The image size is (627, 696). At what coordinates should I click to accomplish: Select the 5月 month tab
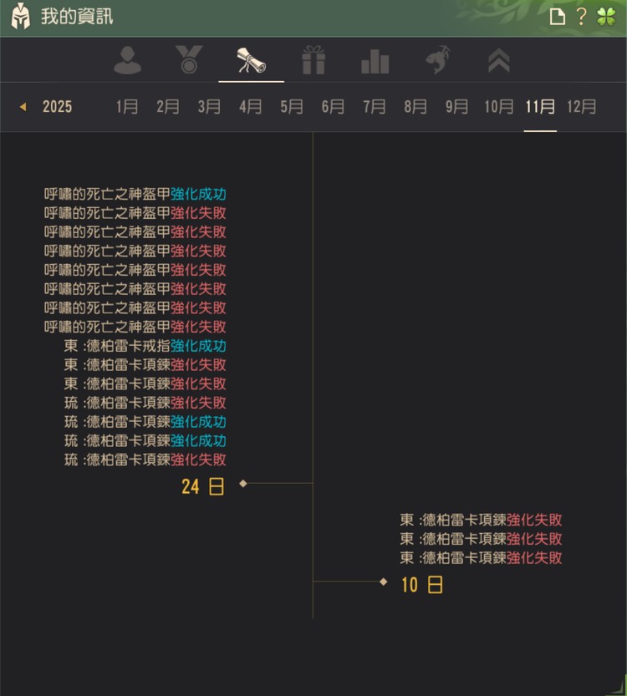tap(292, 107)
